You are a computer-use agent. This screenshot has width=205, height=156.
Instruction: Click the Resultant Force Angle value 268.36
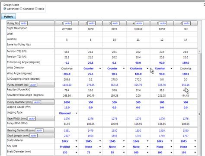[x=67, y=96]
